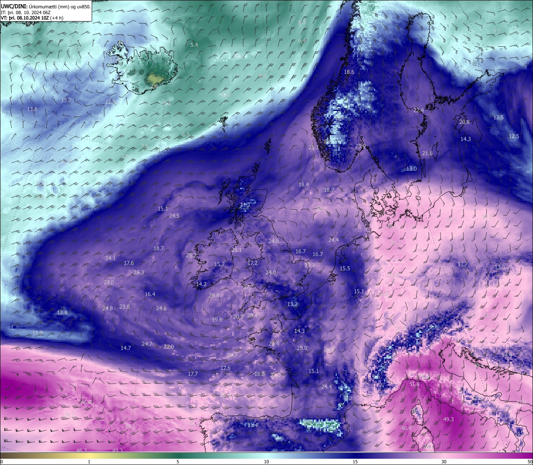Image resolution: width=533 pixels, height=465 pixels.
Task: Click the 11.4 value over northern Spain
Action: coord(252,425)
